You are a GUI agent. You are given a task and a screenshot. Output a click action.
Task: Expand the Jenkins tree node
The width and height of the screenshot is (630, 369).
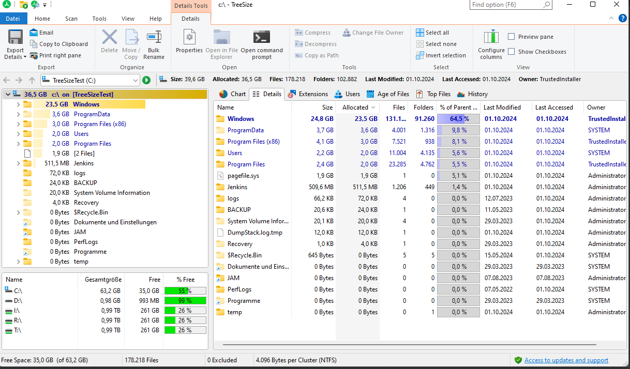click(x=18, y=163)
